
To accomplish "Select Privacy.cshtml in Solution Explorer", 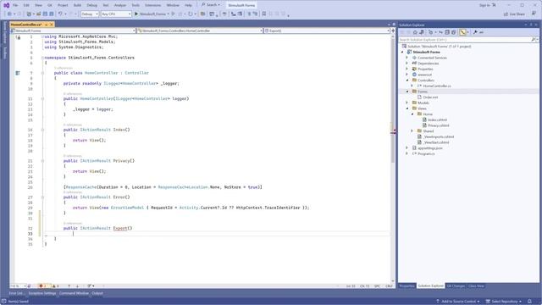I will tap(439, 125).
